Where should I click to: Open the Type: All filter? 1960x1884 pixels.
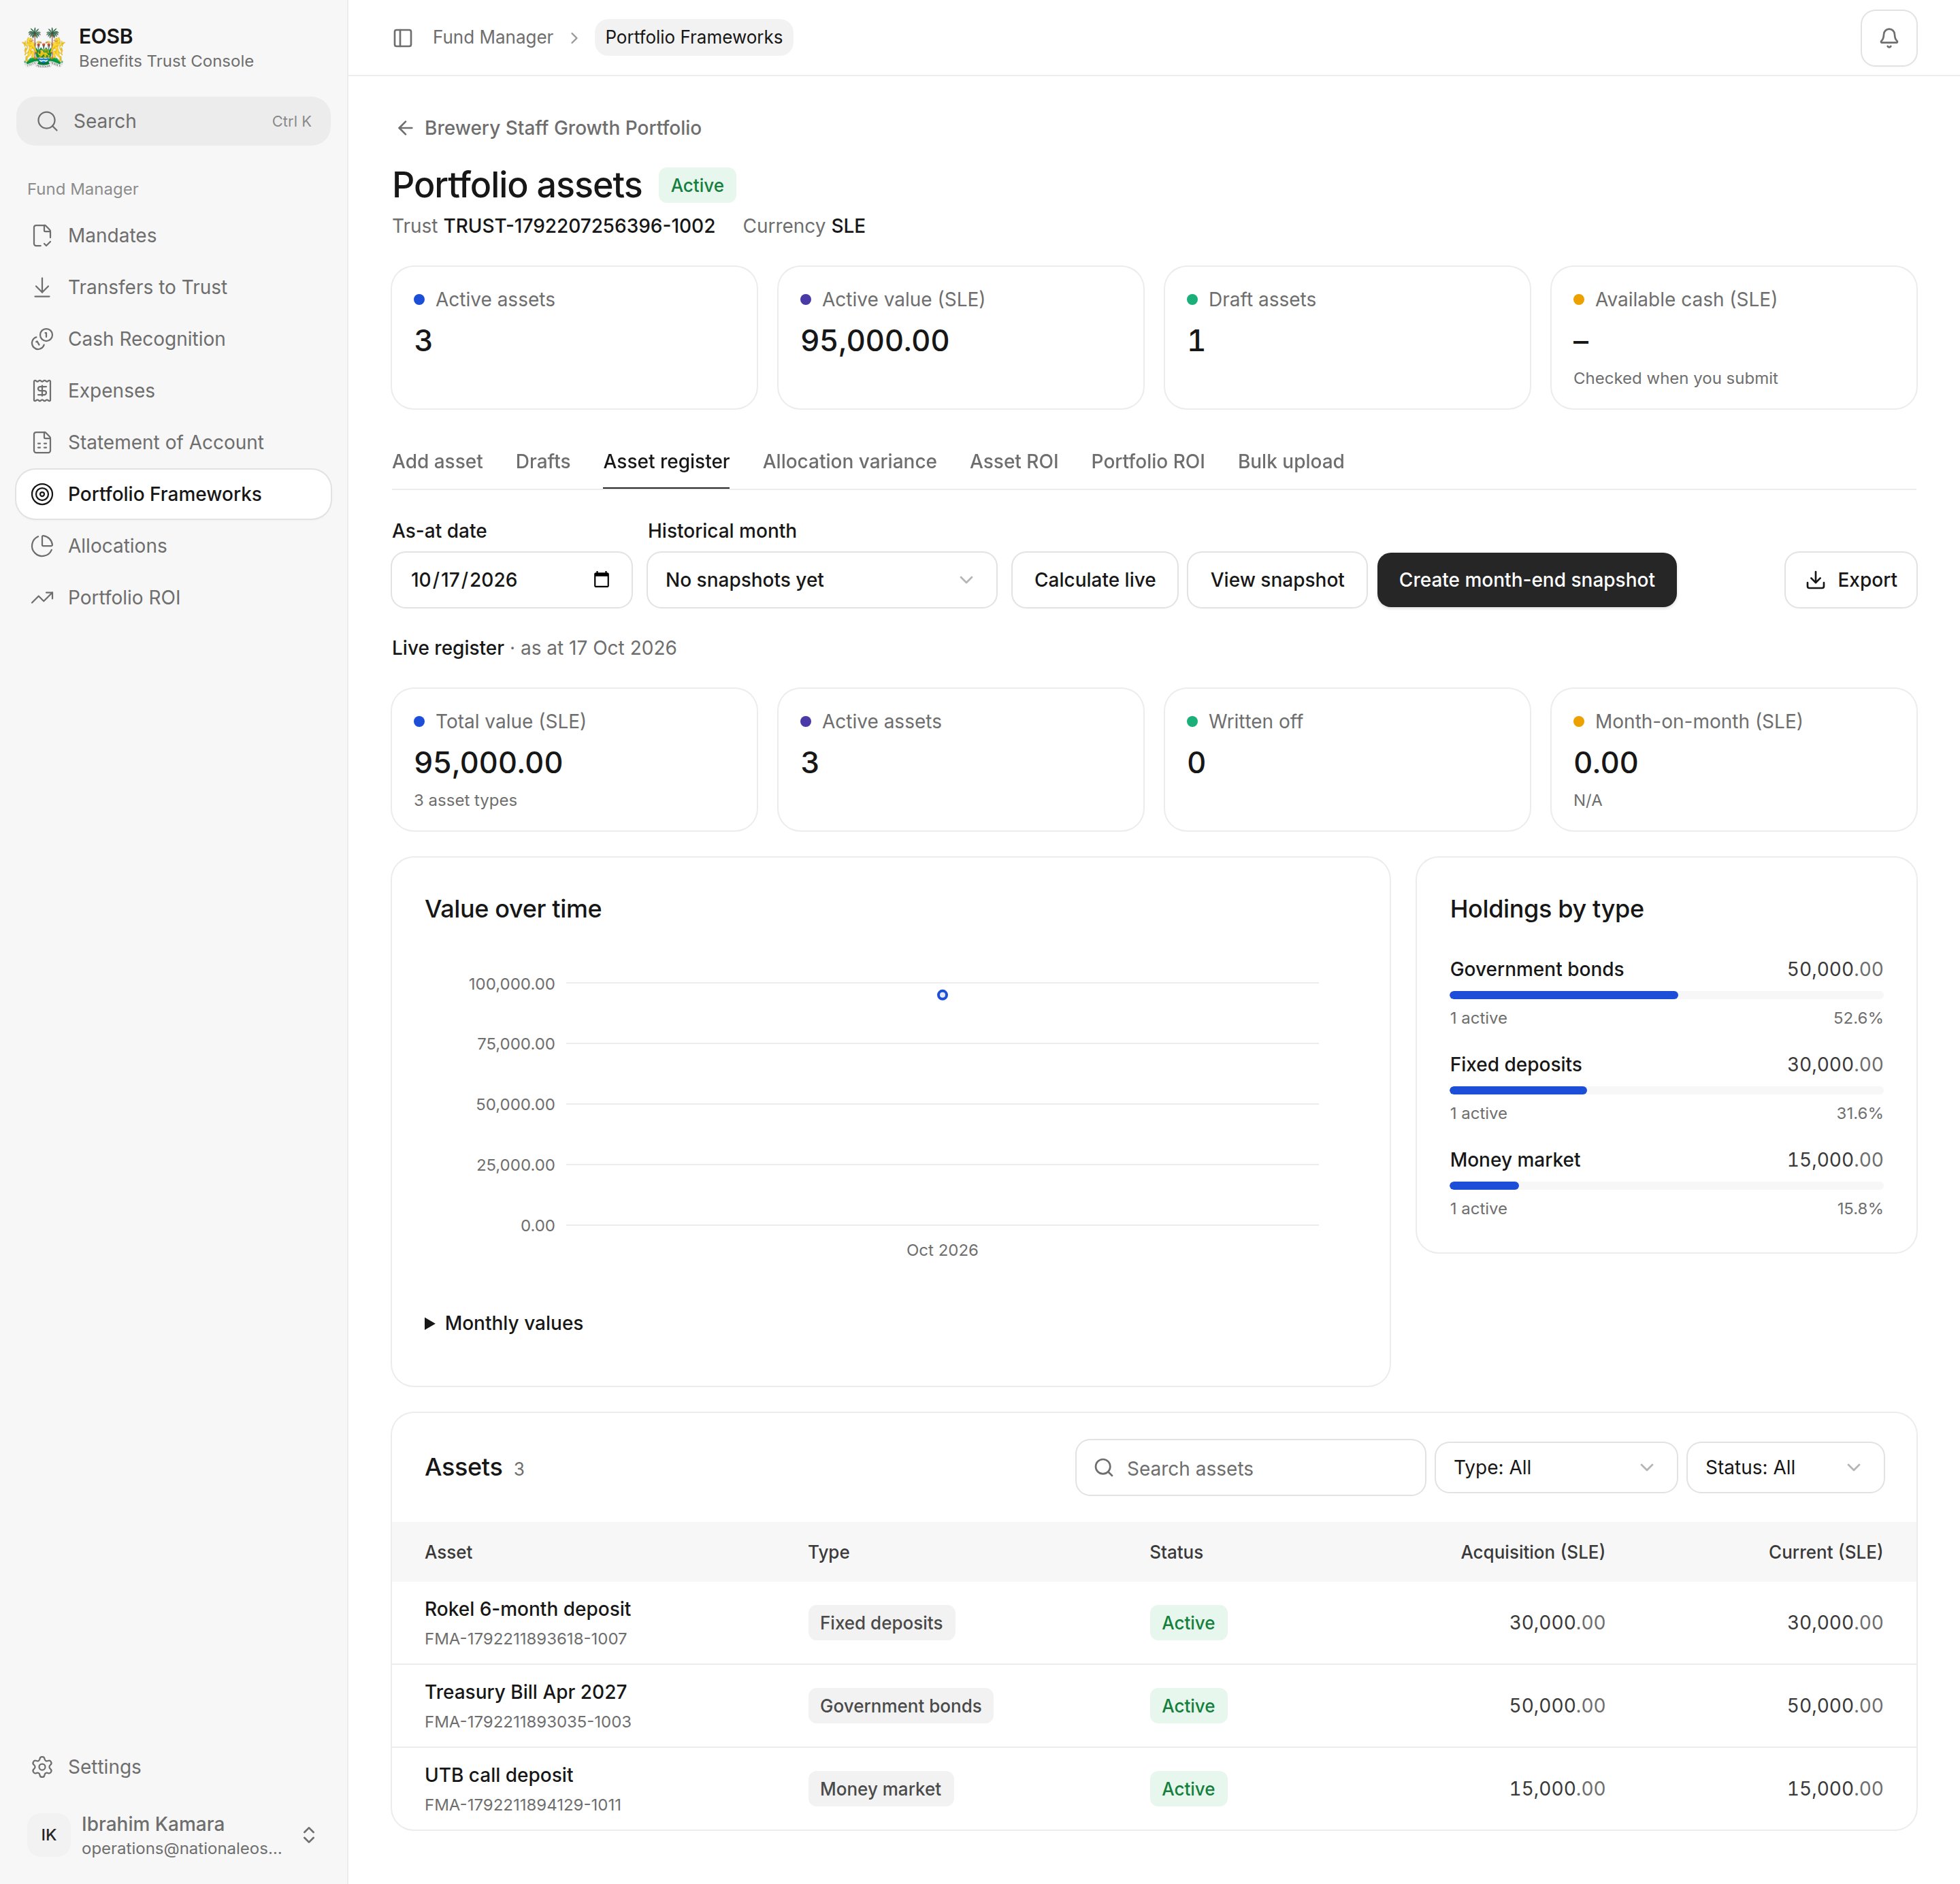[x=1555, y=1468]
